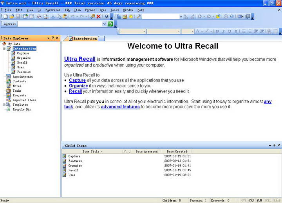282x203 pixels.
Task: Toggle Bold formatting button
Action: point(217,31)
